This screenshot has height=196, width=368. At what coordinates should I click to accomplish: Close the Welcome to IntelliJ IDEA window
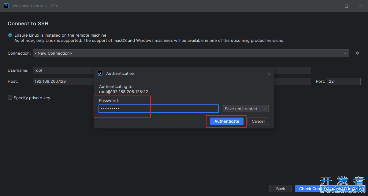360,6
